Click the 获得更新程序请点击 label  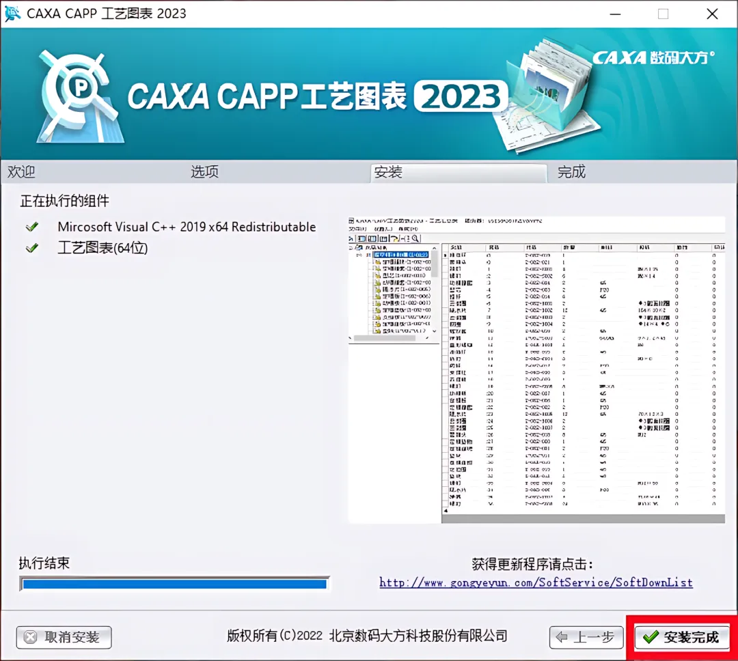point(532,563)
